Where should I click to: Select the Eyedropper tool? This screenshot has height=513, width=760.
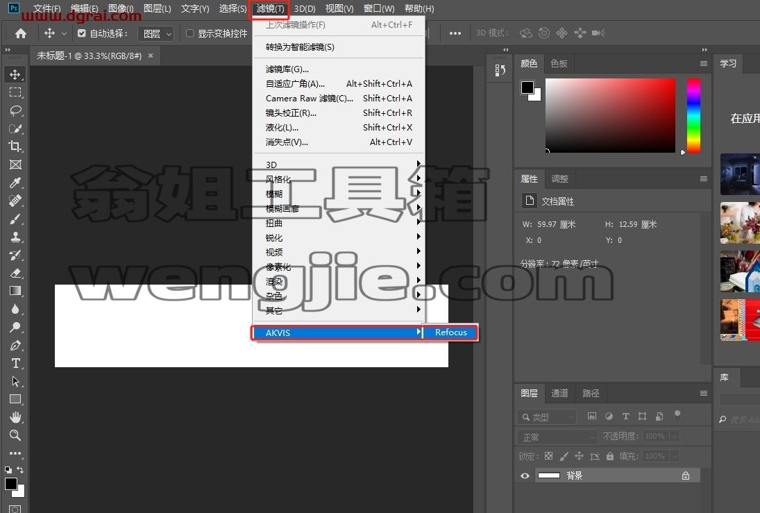click(15, 183)
